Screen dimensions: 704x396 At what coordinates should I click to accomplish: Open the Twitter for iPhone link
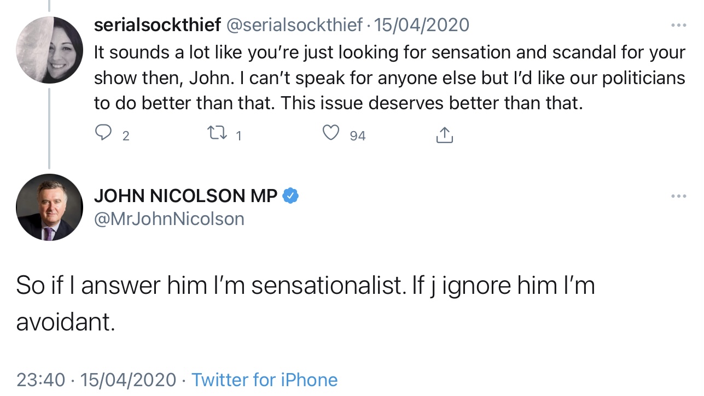point(264,380)
